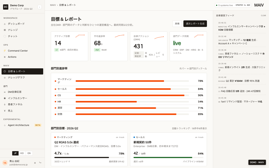Click 自動トラッキング · 14件中4件表示 text
Viewport: 269px width, 168px height.
(189, 128)
